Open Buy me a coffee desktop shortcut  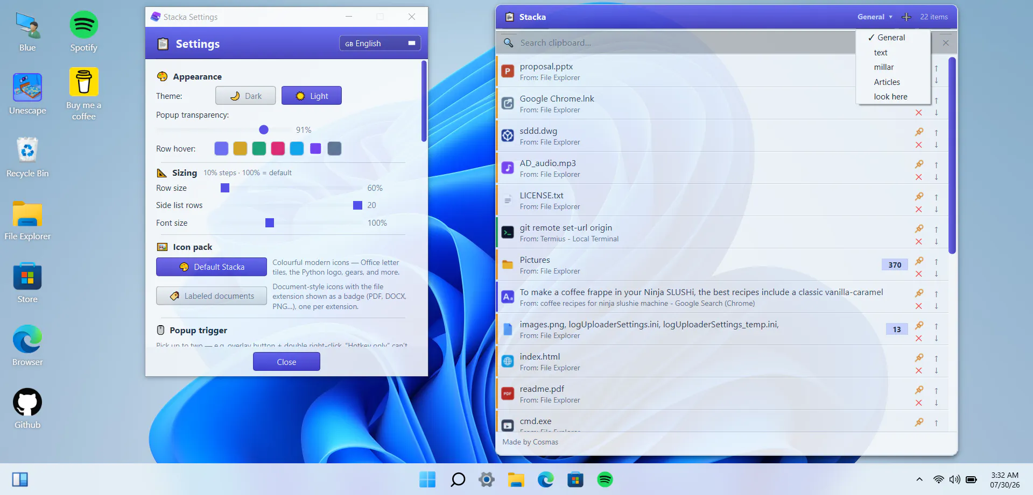[84, 94]
